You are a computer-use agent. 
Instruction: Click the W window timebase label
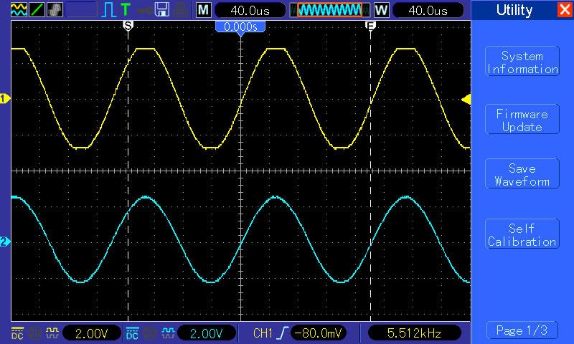click(381, 10)
